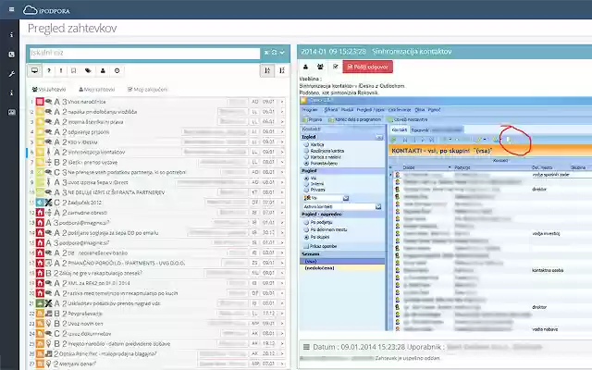Click the eye icon in the 'Vnos naročilnice' row
Screen dimensions: 592x370
(x=49, y=102)
